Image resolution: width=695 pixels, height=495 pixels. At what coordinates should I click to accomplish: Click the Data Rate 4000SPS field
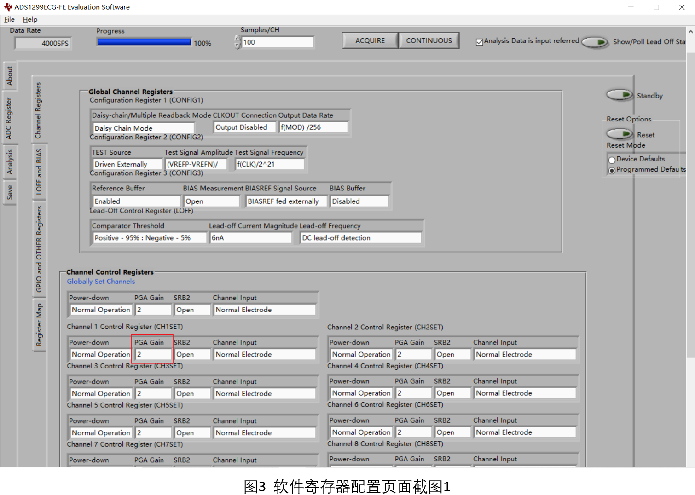[43, 43]
